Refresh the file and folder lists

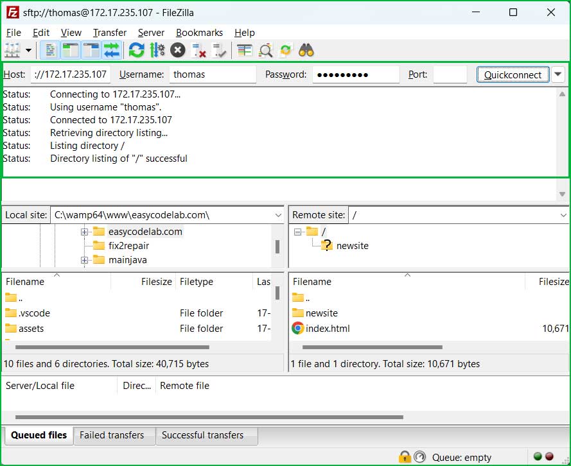click(x=137, y=50)
